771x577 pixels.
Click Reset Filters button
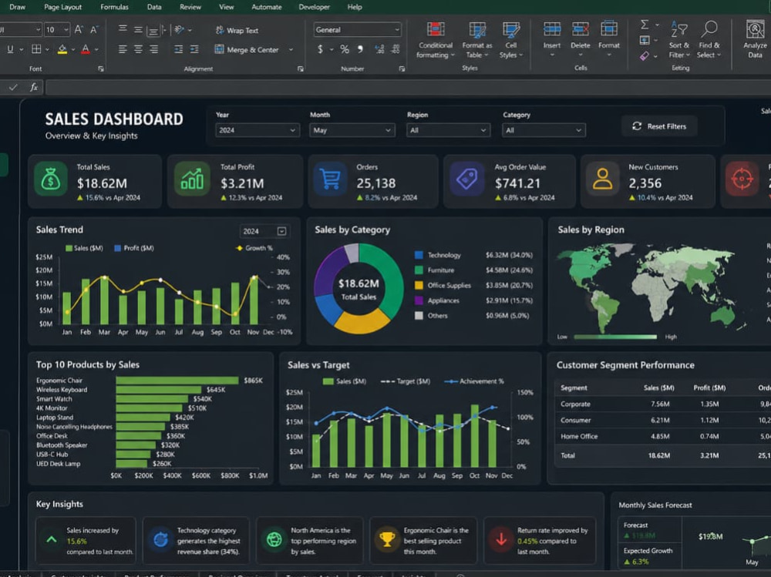659,126
